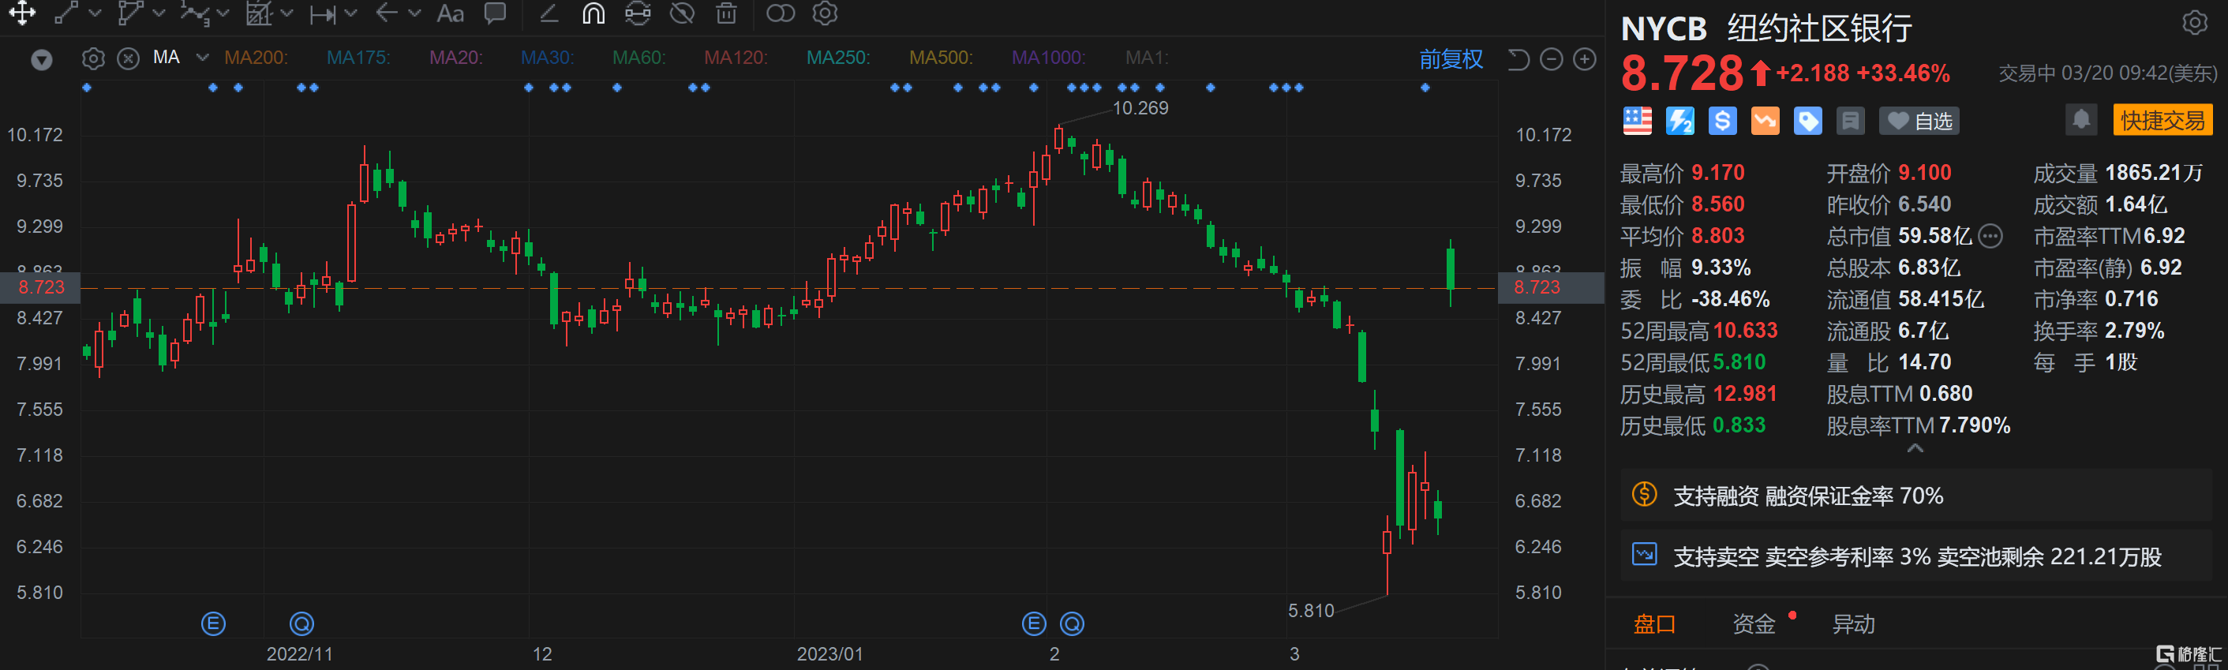Expand polygon tool options dropdown arrow
Viewport: 2228px width, 670px height.
(x=159, y=14)
